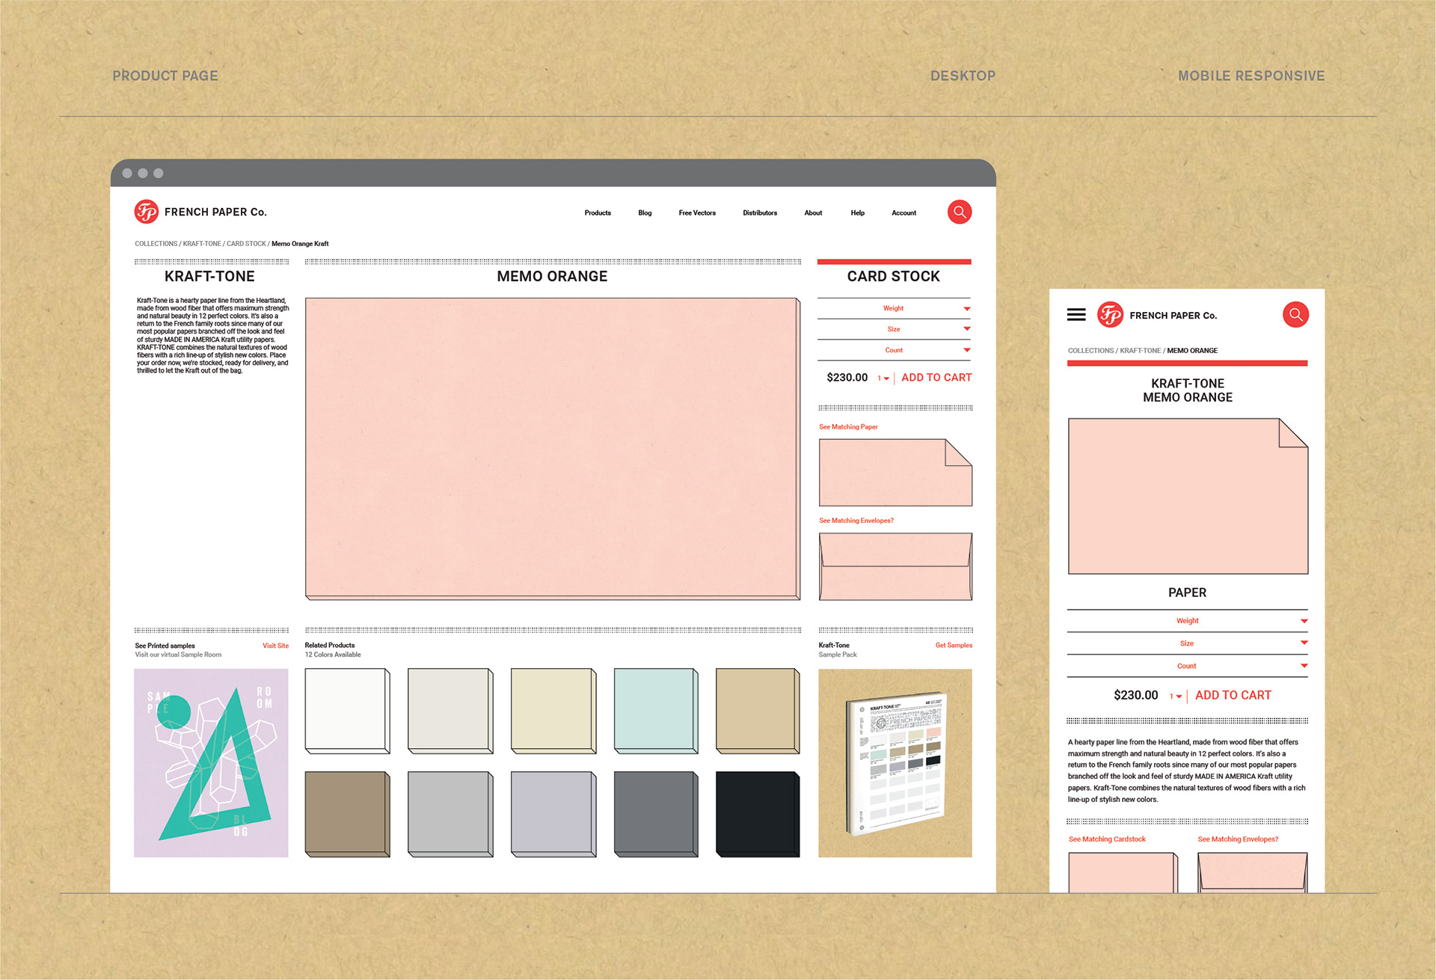Click the mobile red search icon
Image resolution: width=1436 pixels, height=980 pixels.
(x=1295, y=315)
